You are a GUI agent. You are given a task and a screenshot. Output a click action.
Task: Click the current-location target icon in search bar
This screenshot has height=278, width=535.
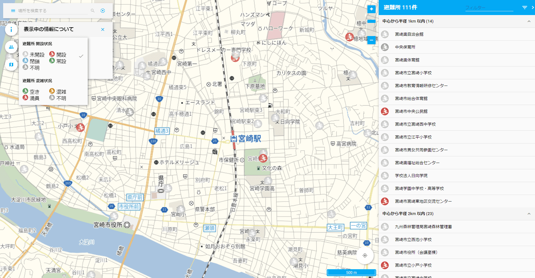tap(103, 11)
